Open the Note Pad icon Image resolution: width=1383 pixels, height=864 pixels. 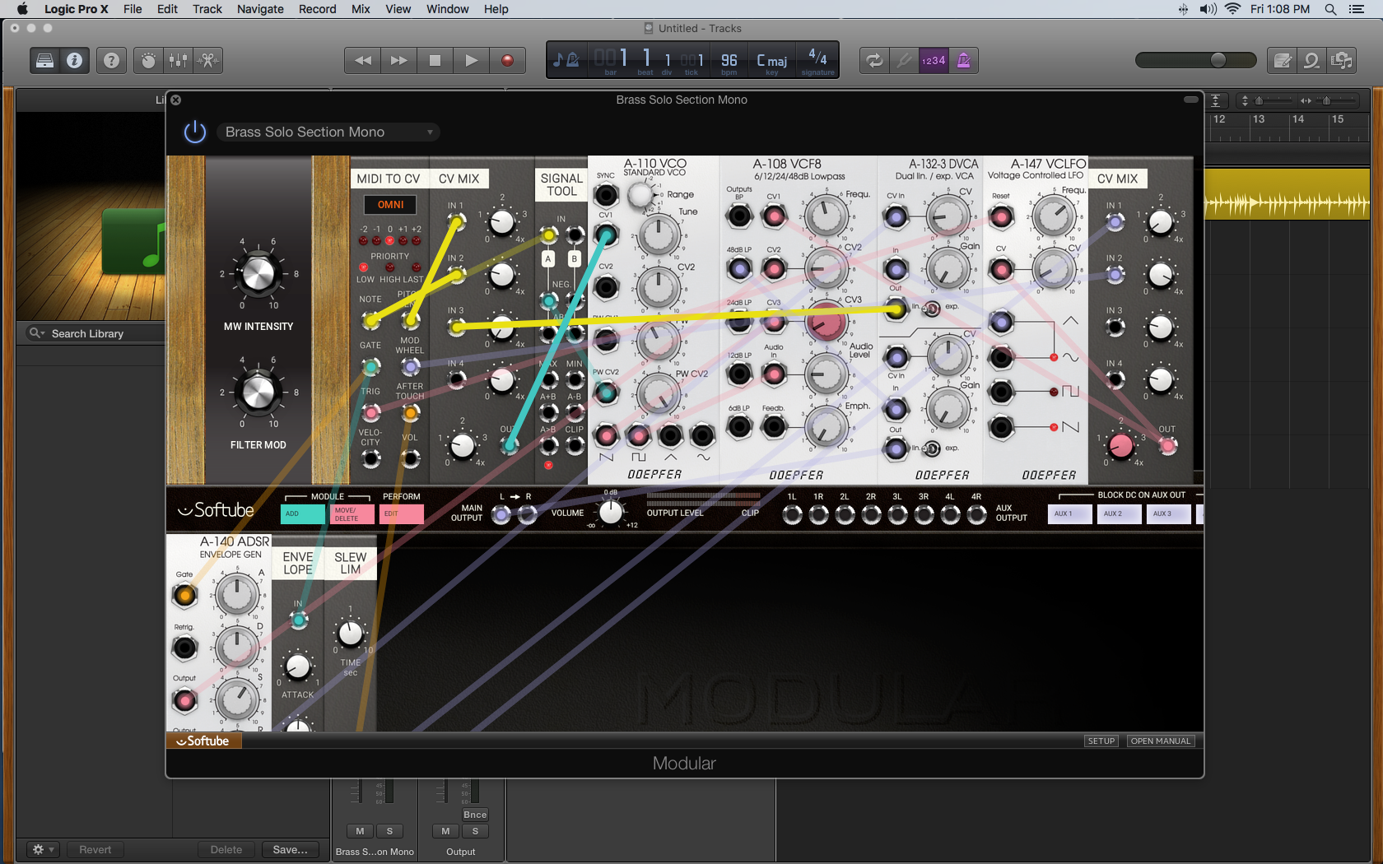[x=1282, y=60]
